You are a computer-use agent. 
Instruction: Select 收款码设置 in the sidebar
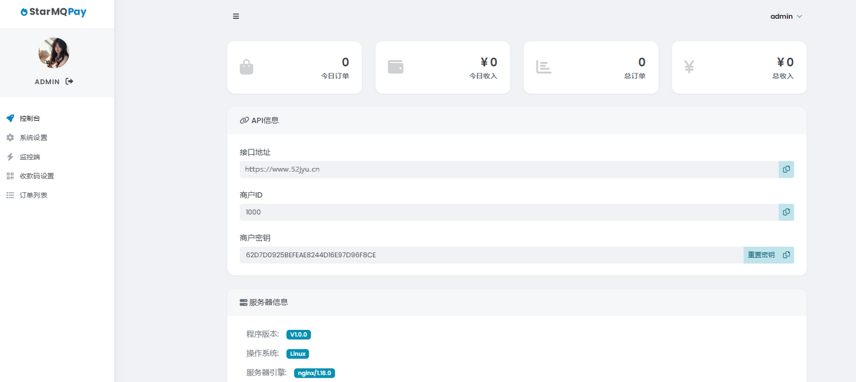[x=36, y=176]
